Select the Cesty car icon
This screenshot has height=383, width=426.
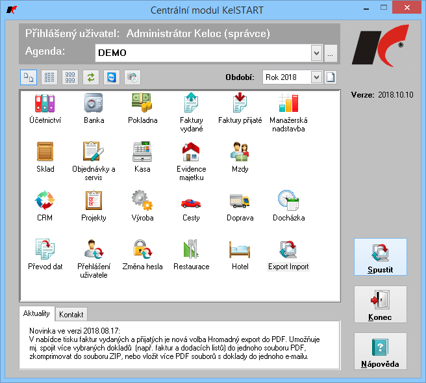pos(191,203)
